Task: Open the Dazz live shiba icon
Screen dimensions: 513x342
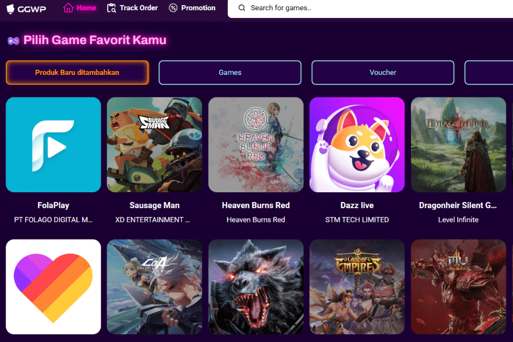Action: 357,145
